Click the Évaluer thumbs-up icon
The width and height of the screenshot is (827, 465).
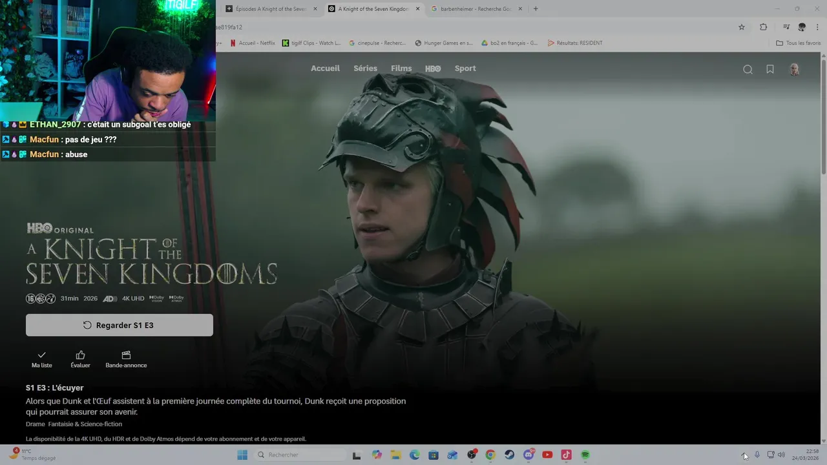coord(80,360)
